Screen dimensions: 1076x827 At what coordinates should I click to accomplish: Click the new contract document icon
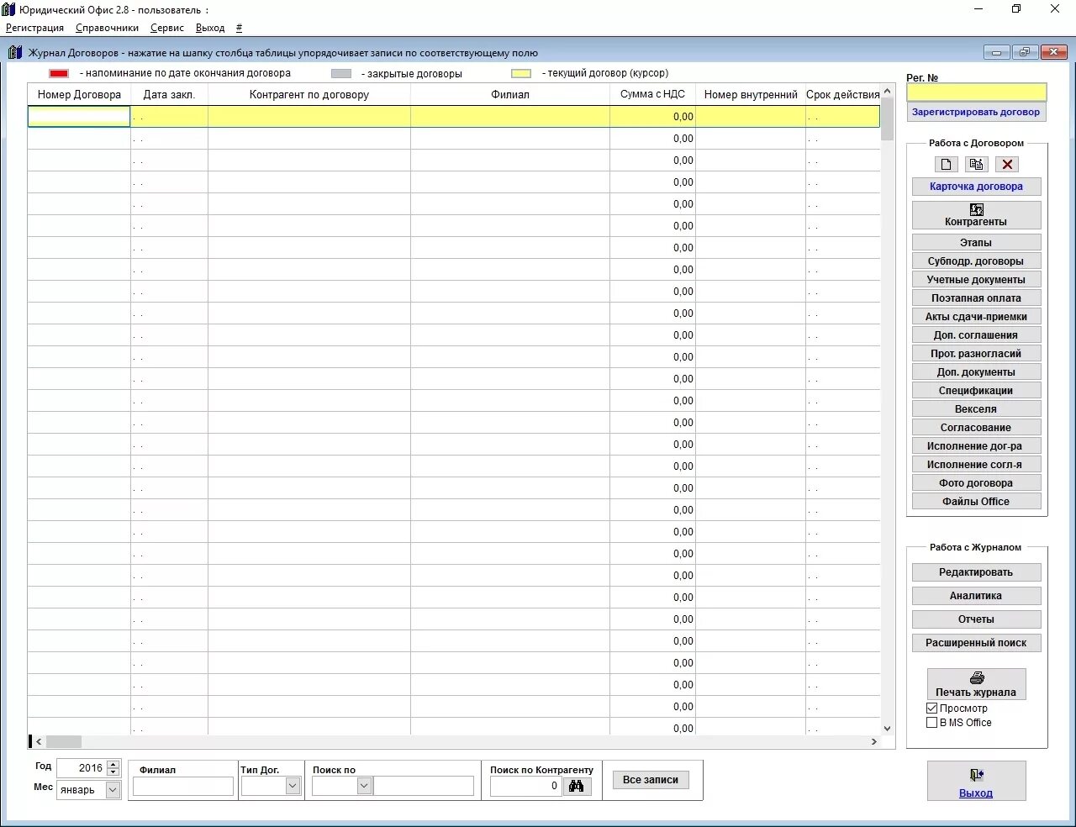coord(947,165)
